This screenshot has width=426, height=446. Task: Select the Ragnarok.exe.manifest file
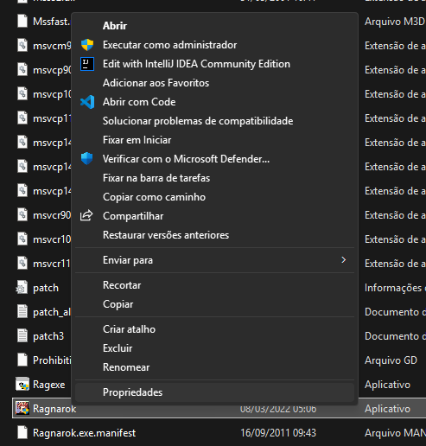(84, 433)
